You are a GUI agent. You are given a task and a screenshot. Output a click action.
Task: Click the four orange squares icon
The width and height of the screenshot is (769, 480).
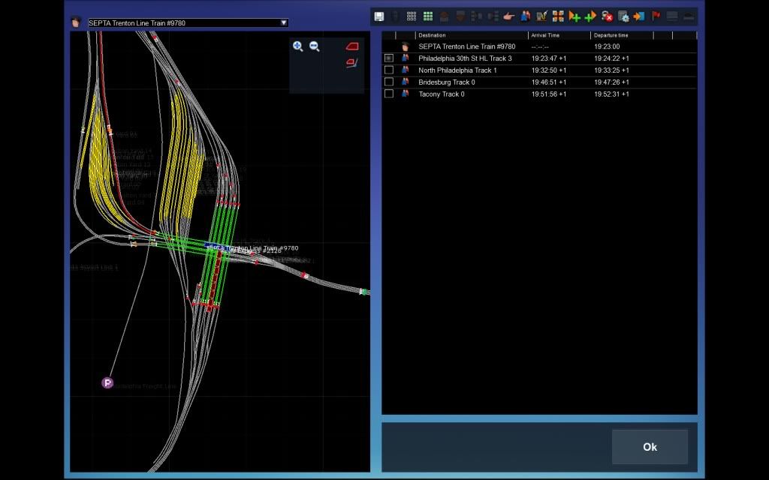point(558,16)
